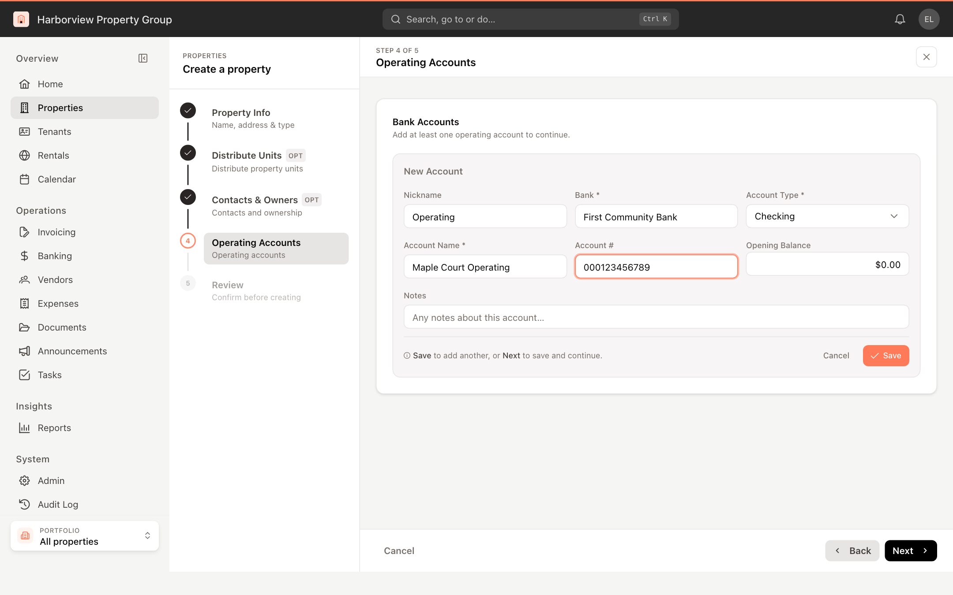
Task: Close the create property wizard
Action: click(x=927, y=57)
